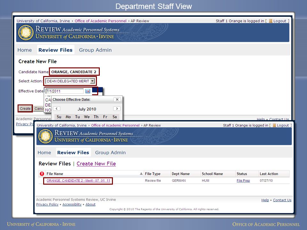Click the Review file type cell
The image size is (307, 230).
click(x=153, y=180)
